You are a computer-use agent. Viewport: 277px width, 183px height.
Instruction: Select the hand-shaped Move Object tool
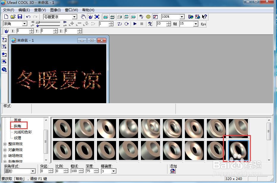(x=83, y=17)
